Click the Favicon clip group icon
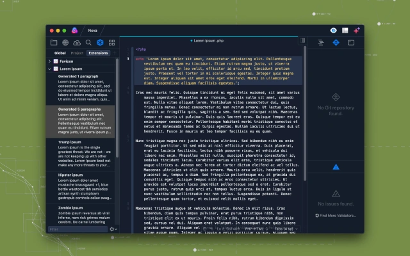The image size is (410, 256). tap(56, 61)
